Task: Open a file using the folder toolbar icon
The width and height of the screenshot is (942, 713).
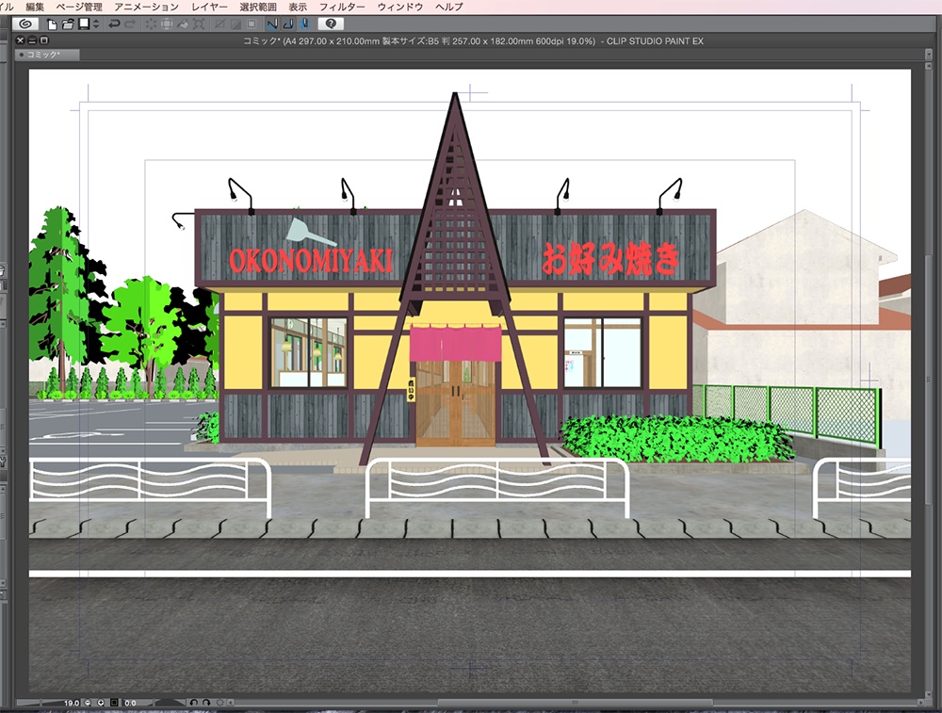Action: [x=70, y=24]
